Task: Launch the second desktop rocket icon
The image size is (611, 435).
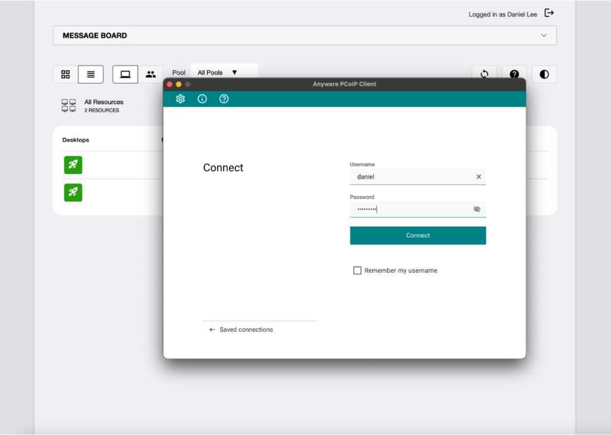Action: click(x=73, y=192)
